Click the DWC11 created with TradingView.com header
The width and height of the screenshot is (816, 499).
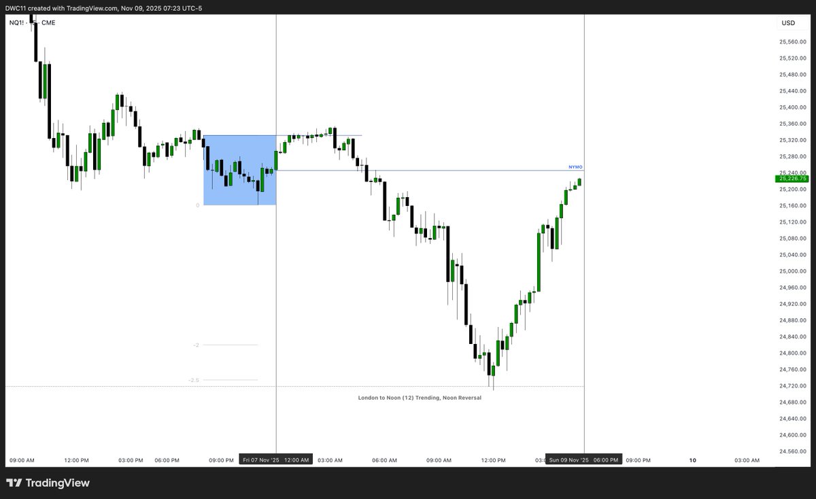(x=103, y=8)
